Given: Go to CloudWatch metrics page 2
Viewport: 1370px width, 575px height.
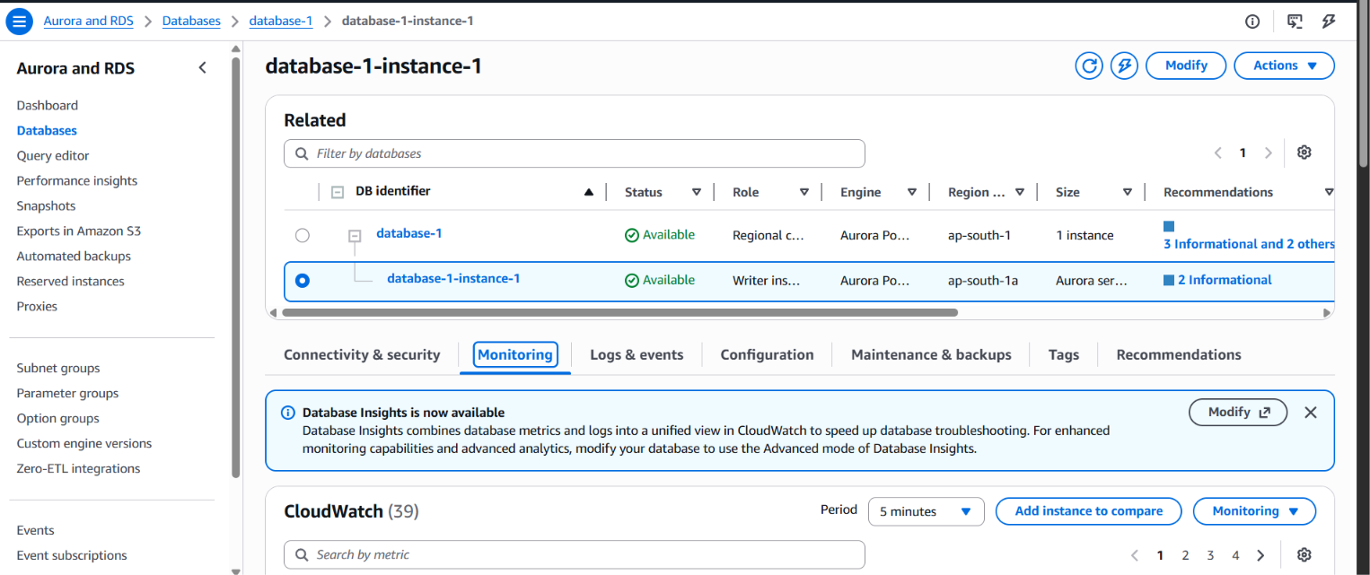Looking at the screenshot, I should (1185, 555).
